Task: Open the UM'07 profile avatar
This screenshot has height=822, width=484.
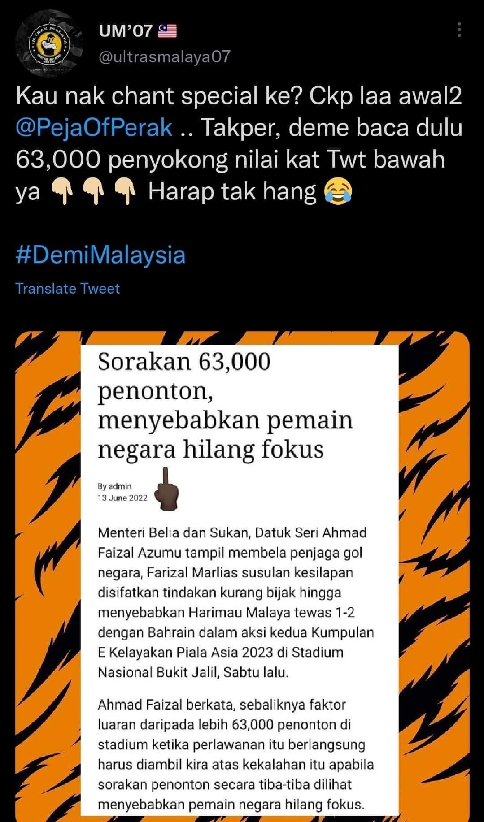Action: pos(49,43)
